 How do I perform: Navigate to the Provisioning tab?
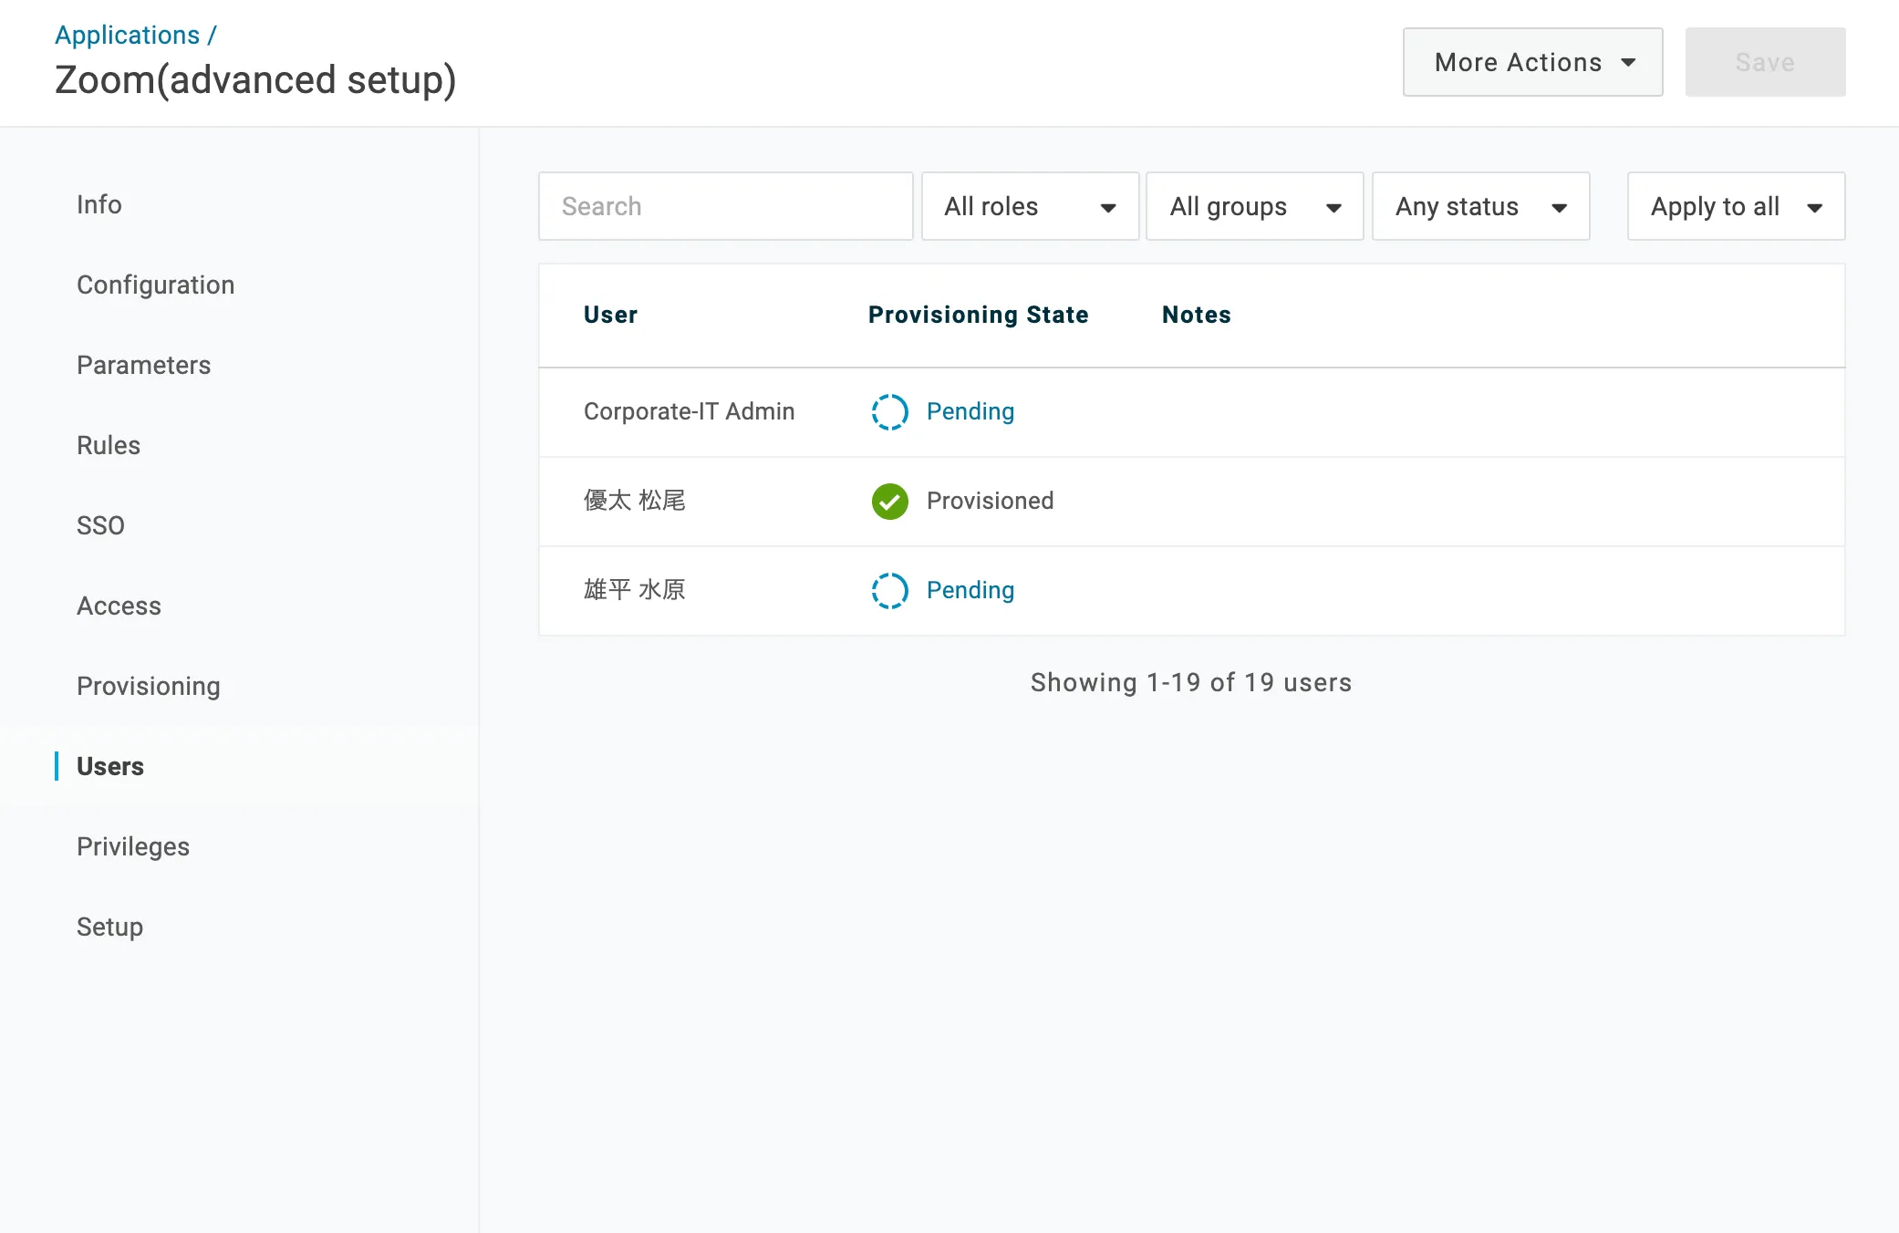[x=149, y=686]
